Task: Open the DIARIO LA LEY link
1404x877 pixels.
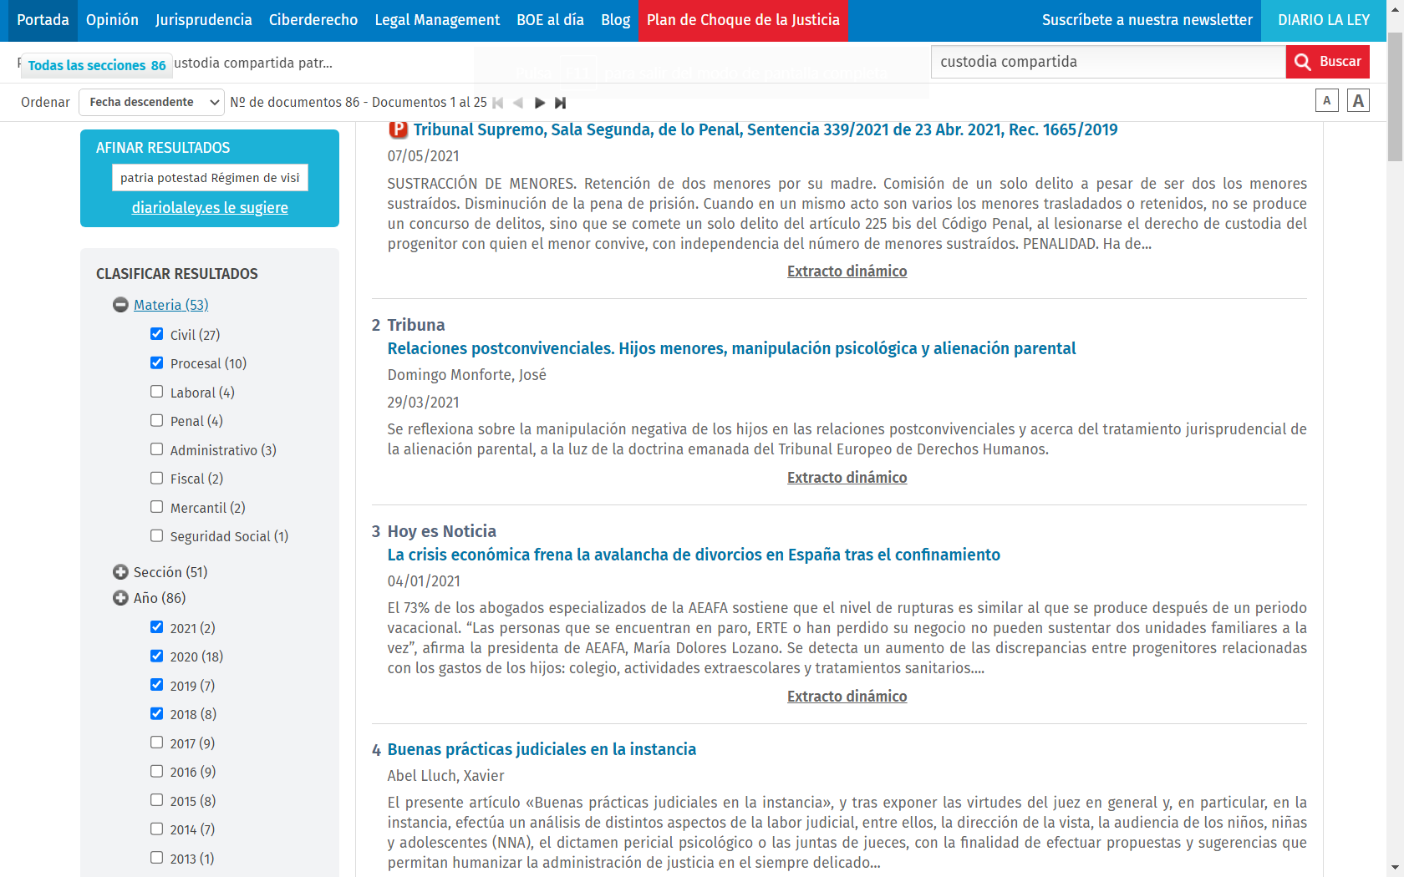Action: (1324, 20)
